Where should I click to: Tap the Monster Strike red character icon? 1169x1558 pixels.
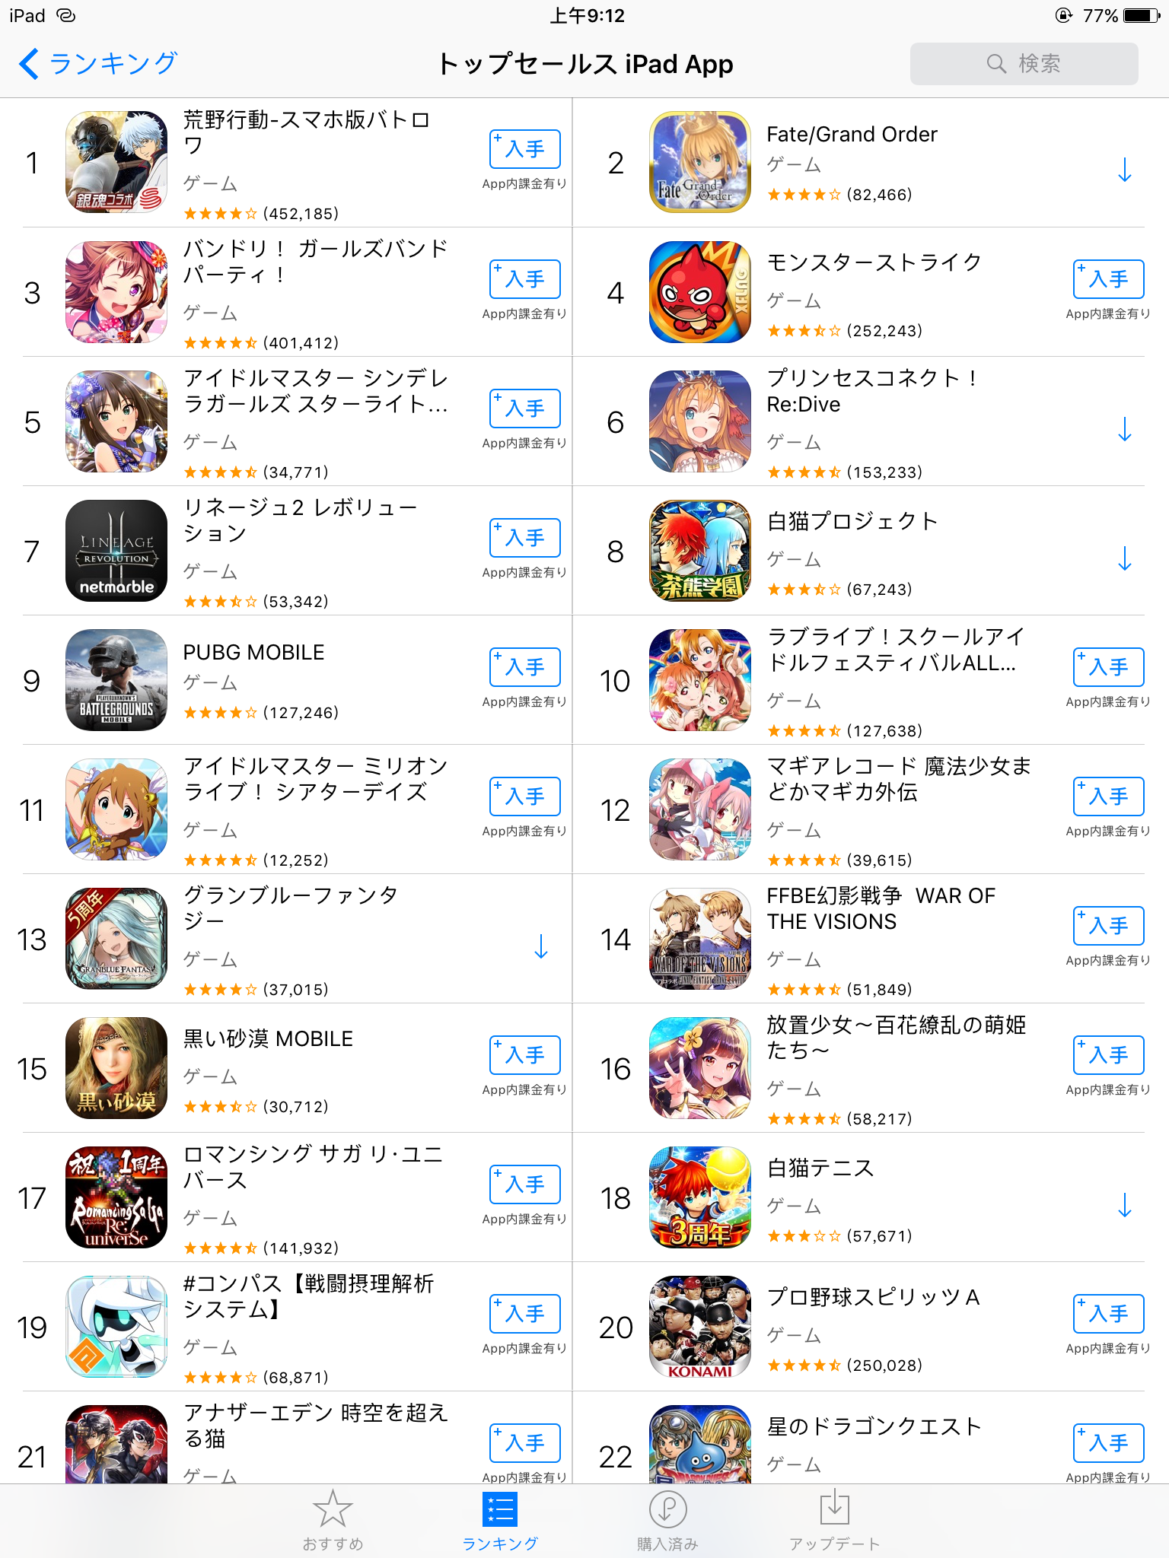tap(700, 292)
